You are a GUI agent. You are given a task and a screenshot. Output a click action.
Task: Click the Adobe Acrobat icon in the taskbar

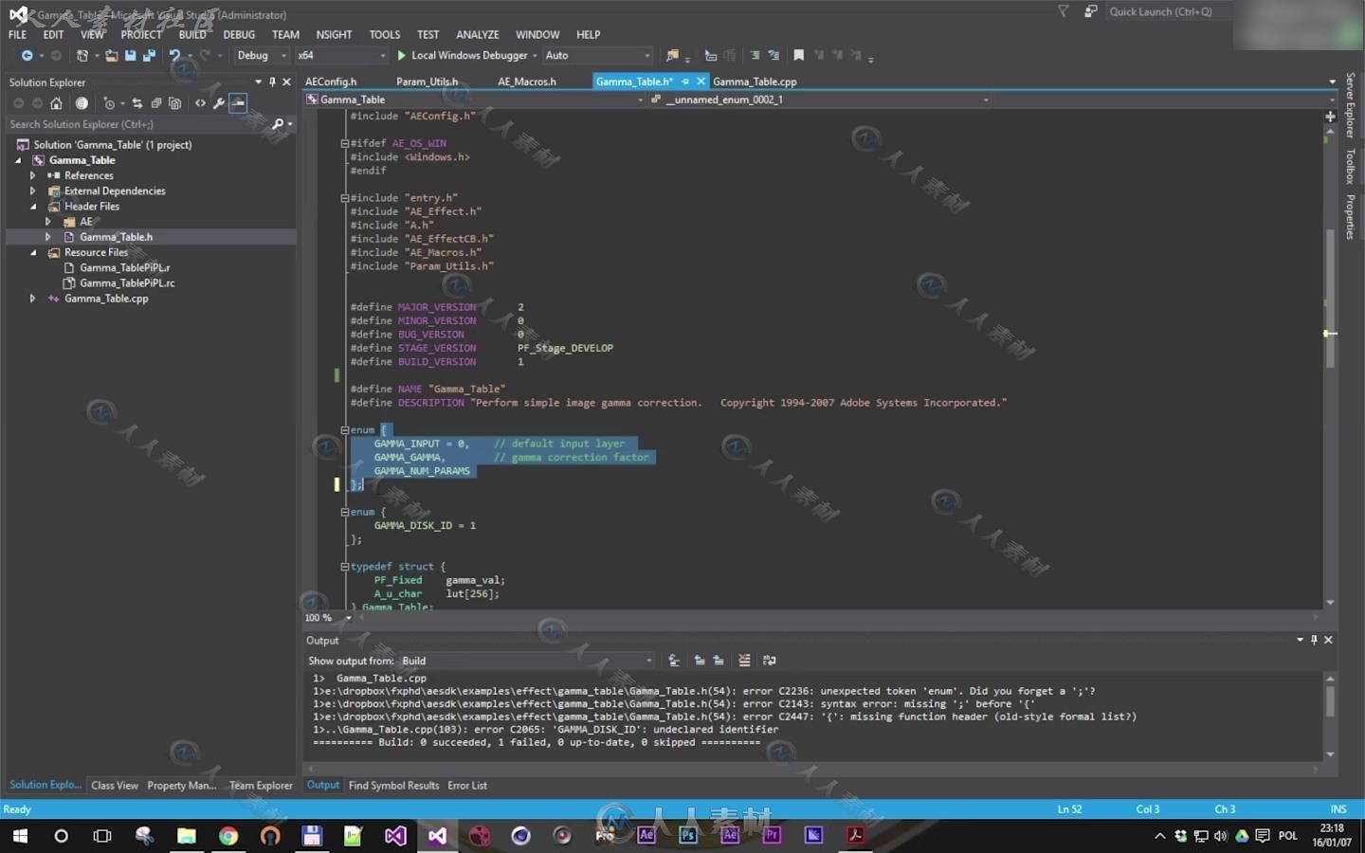coord(855,835)
